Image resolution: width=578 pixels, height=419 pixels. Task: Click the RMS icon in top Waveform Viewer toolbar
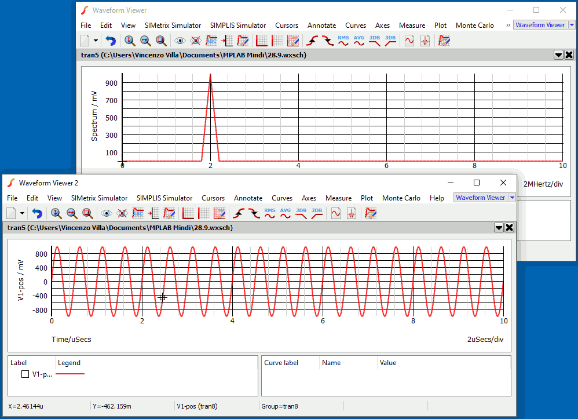343,41
